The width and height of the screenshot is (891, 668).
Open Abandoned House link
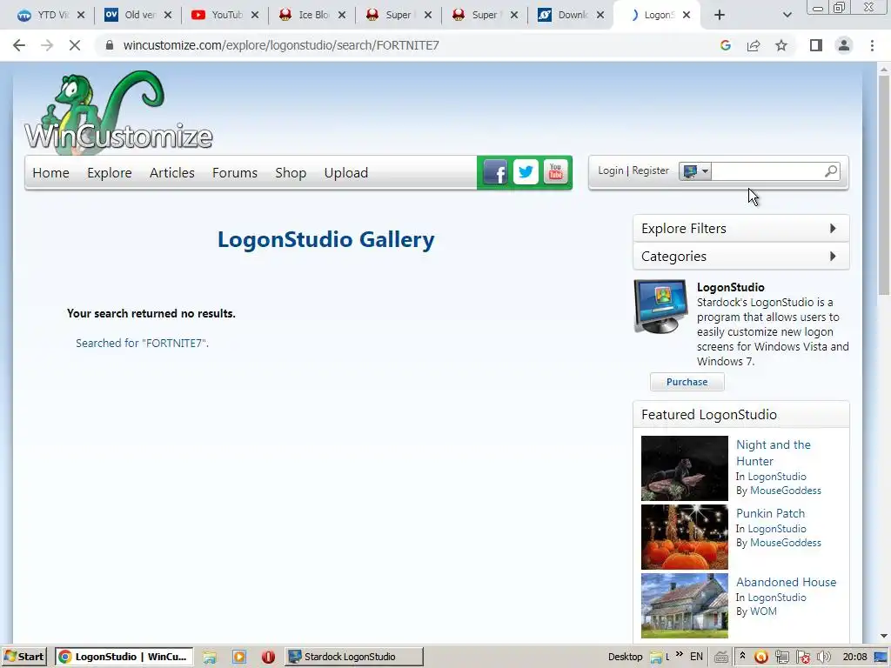tap(786, 582)
